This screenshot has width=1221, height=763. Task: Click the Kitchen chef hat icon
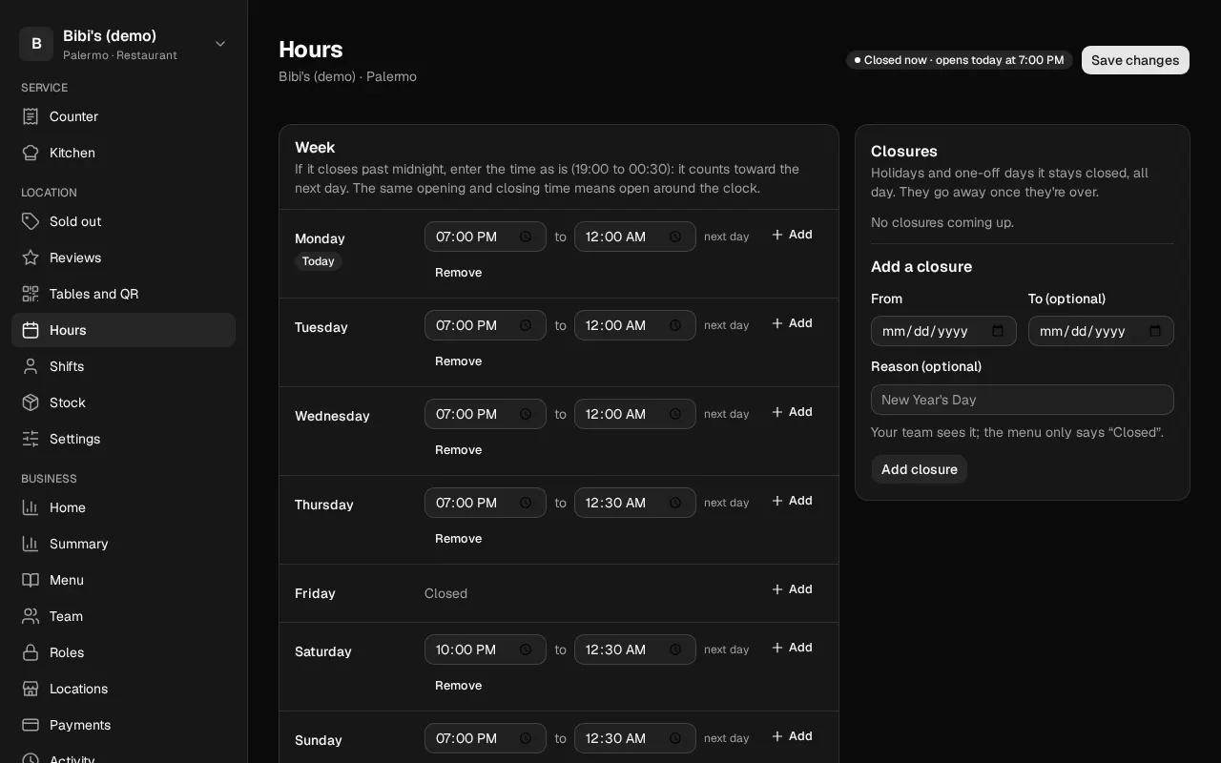(31, 153)
